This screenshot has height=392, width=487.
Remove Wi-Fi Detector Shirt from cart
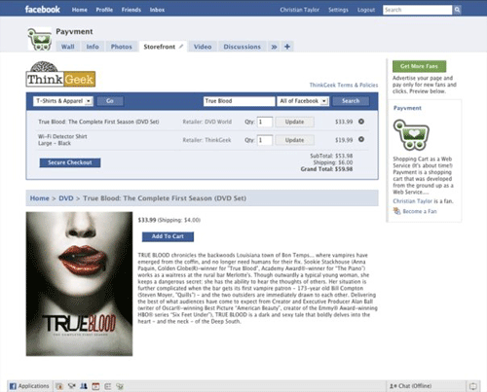[361, 139]
